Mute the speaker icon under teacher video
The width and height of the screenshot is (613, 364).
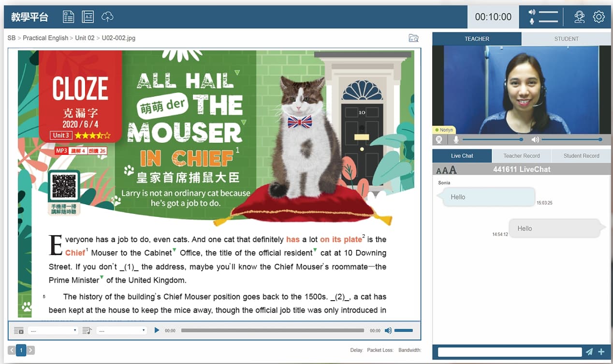(x=535, y=140)
